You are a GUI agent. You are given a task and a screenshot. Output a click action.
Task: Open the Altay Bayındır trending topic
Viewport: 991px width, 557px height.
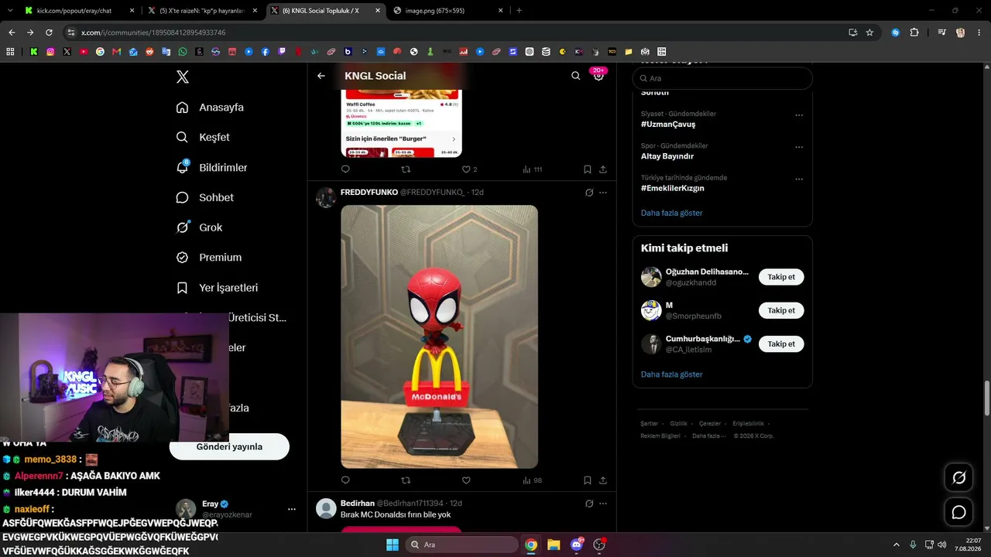(667, 156)
